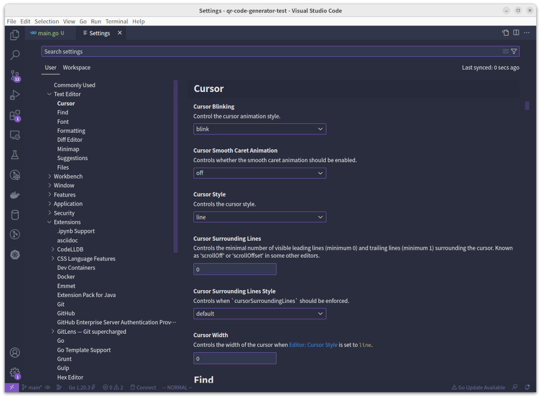Open the Docker whale icon
The width and height of the screenshot is (541, 398).
(x=15, y=195)
